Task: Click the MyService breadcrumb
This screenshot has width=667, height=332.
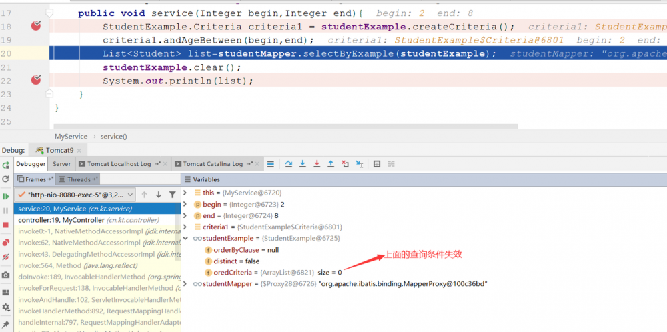Action: click(71, 137)
